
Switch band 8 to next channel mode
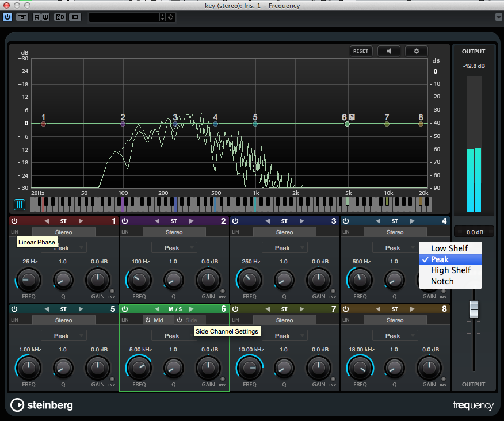(413, 309)
